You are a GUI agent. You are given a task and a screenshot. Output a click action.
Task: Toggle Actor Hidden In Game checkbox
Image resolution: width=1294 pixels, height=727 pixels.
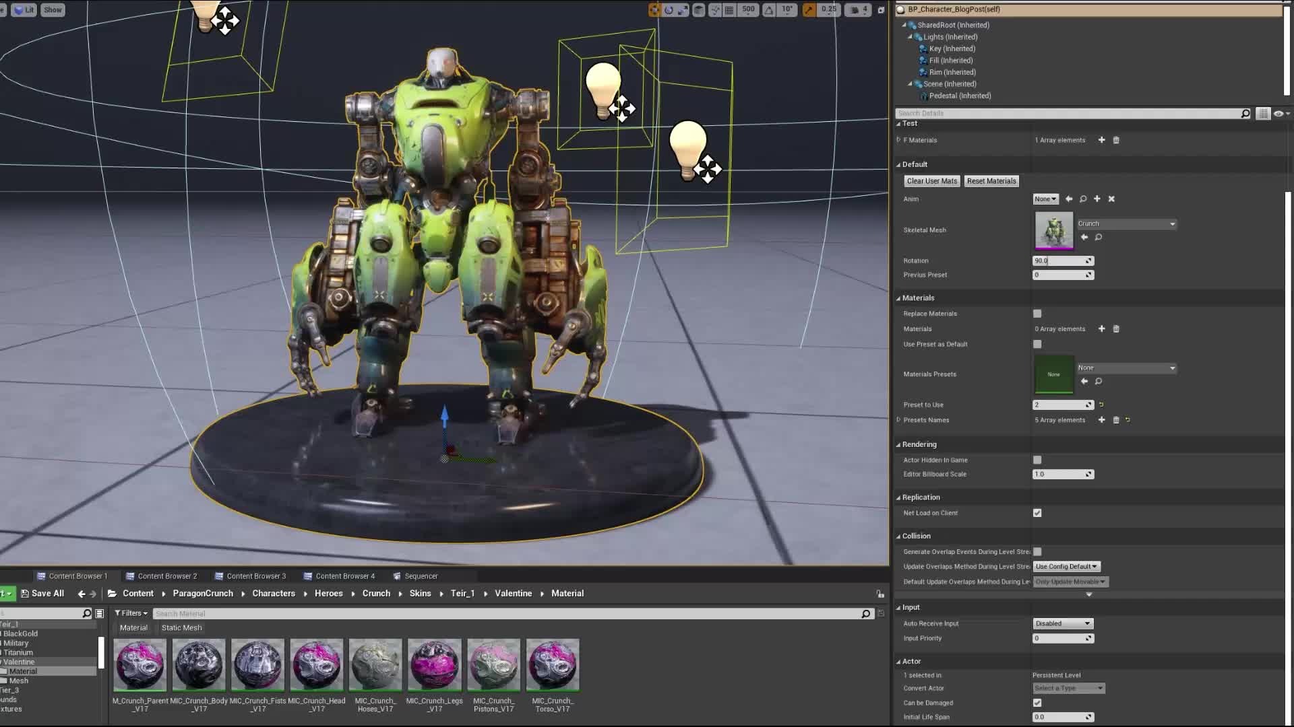(x=1037, y=460)
